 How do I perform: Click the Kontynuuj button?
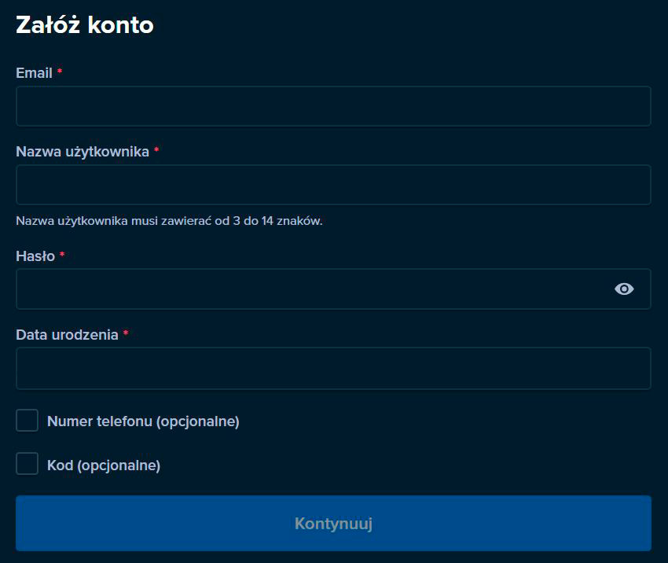point(333,523)
